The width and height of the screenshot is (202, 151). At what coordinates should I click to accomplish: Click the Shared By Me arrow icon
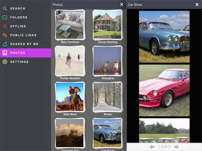[x=5, y=44]
